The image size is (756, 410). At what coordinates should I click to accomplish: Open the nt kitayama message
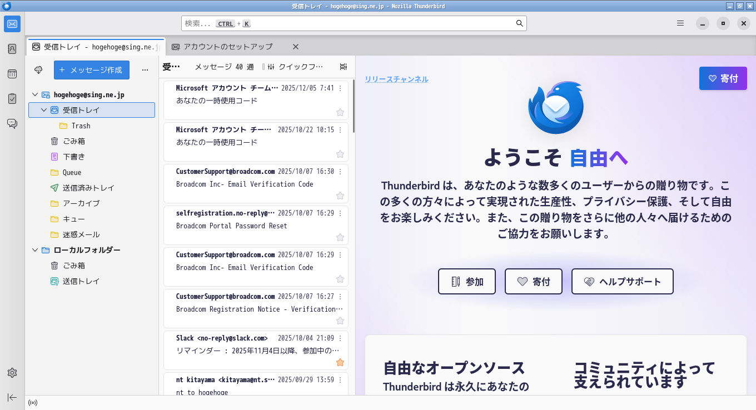pyautogui.click(x=256, y=384)
